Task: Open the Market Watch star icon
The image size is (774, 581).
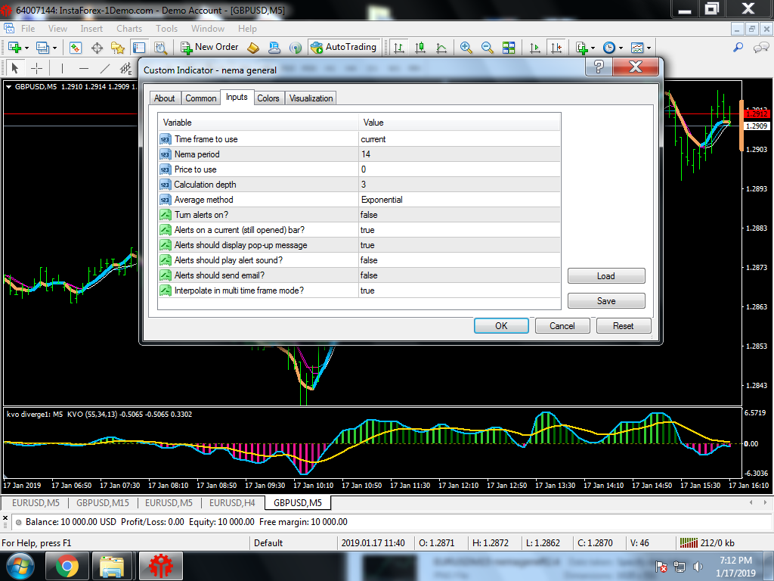Action: pos(117,48)
